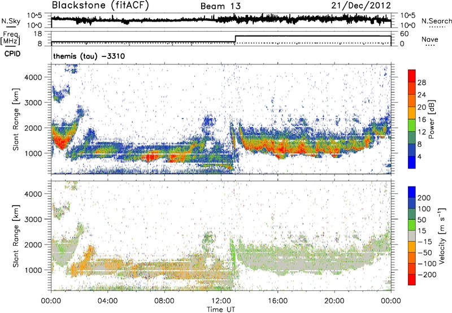Click the "Blackstone (fitACF)" title text
Screen dimensions: 452x313
pyautogui.click(x=101, y=6)
